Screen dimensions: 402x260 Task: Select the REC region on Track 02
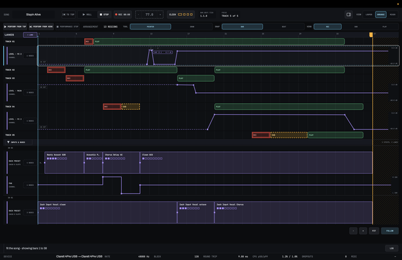[x=56, y=70]
